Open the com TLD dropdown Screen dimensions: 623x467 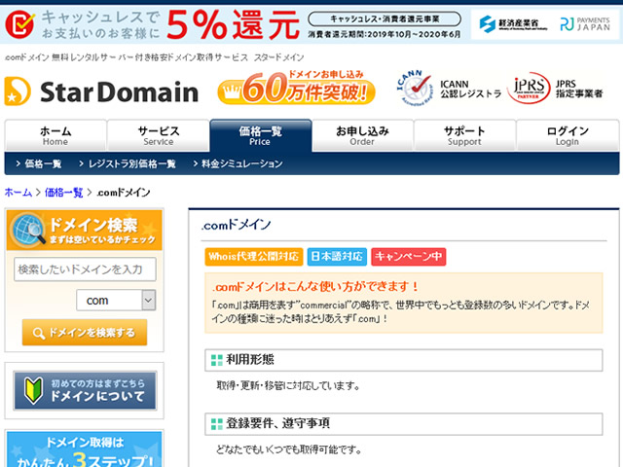tap(116, 300)
